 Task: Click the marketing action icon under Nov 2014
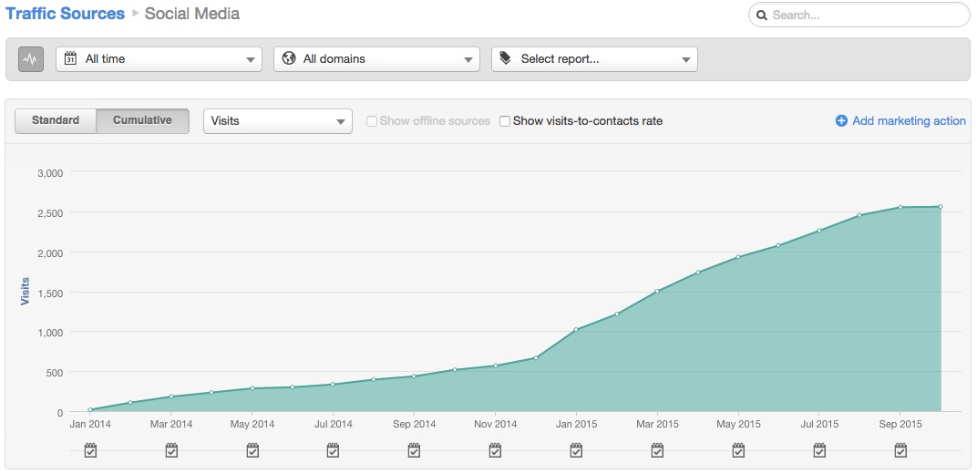(x=495, y=450)
